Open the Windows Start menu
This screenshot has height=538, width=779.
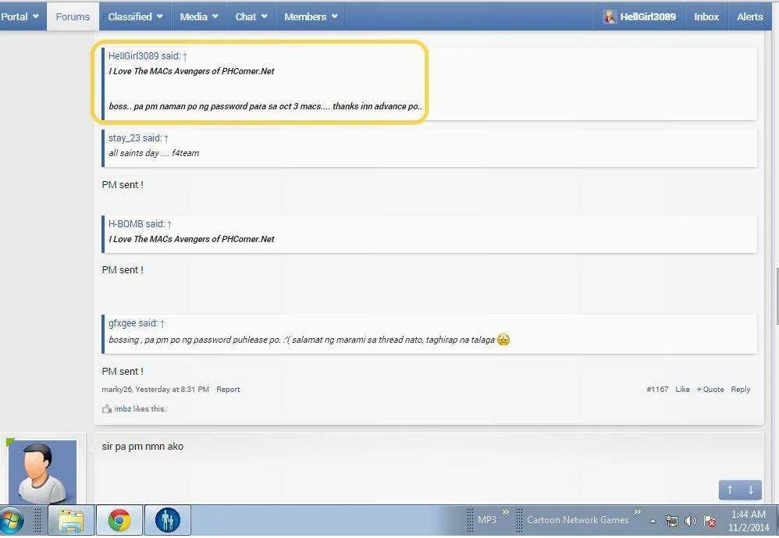pos(11,521)
